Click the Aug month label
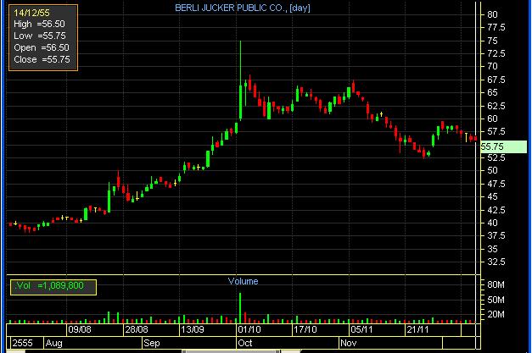 coord(53,343)
